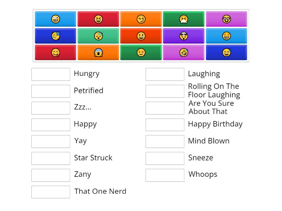Select the mind blown emoji tile
This screenshot has width=282, height=211.
click(x=184, y=36)
